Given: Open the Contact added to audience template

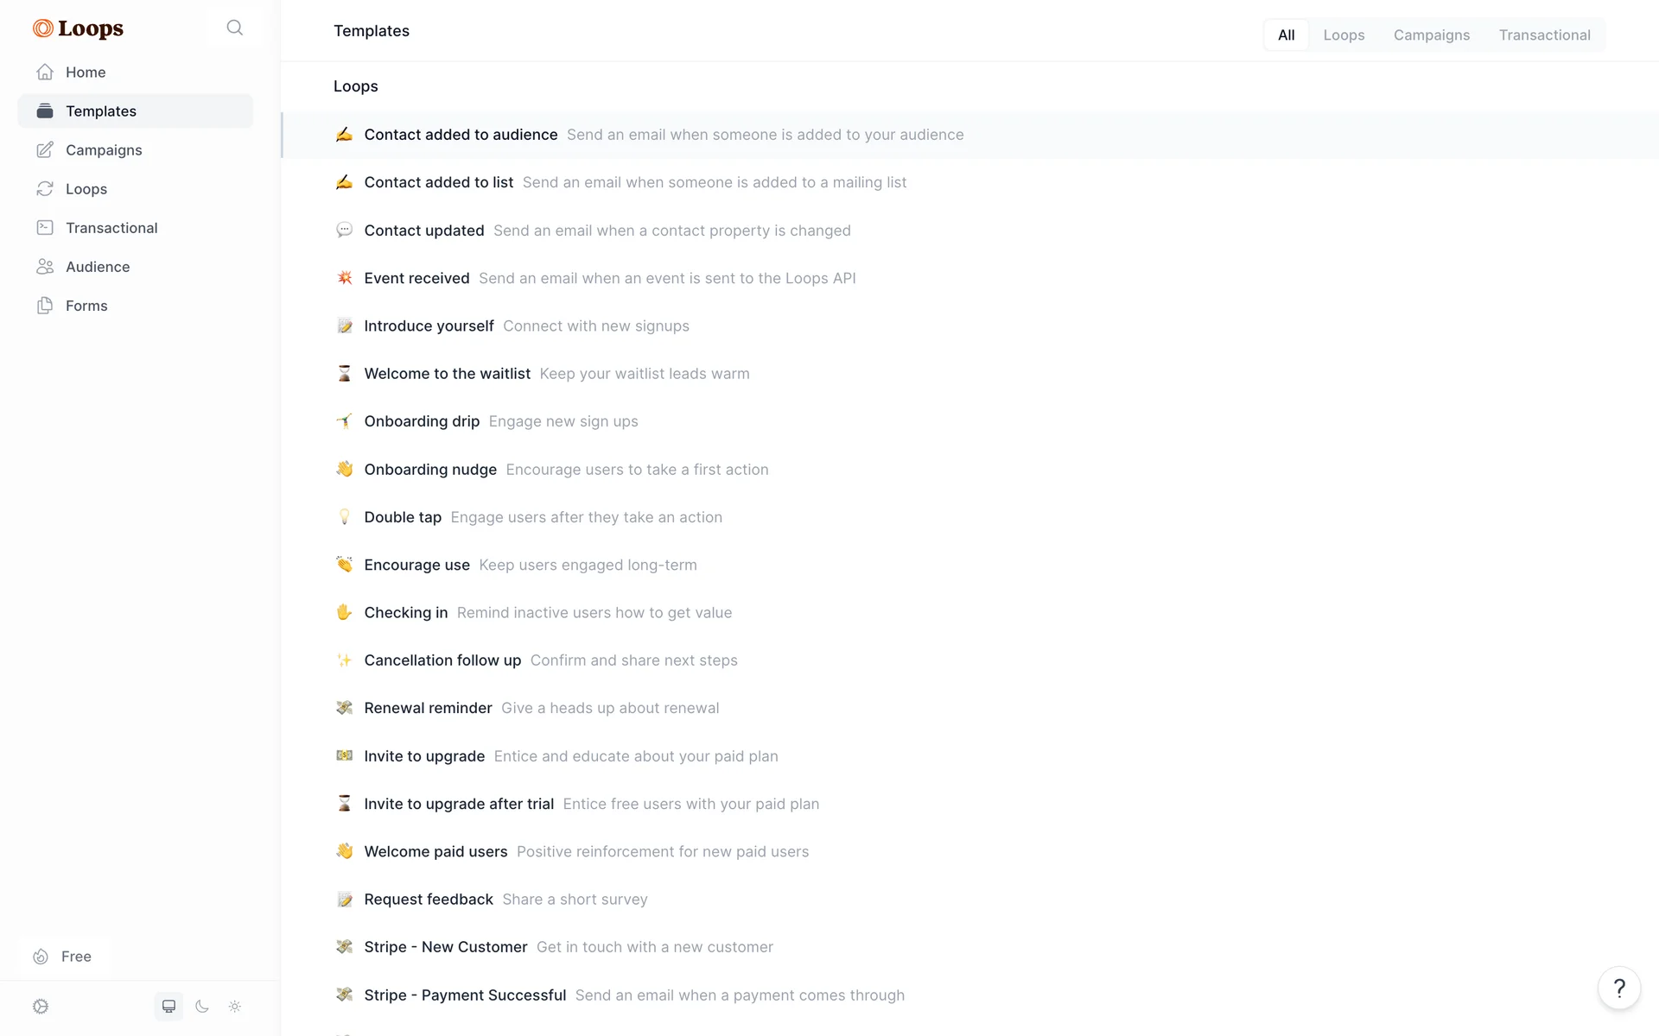Looking at the screenshot, I should tap(969, 135).
